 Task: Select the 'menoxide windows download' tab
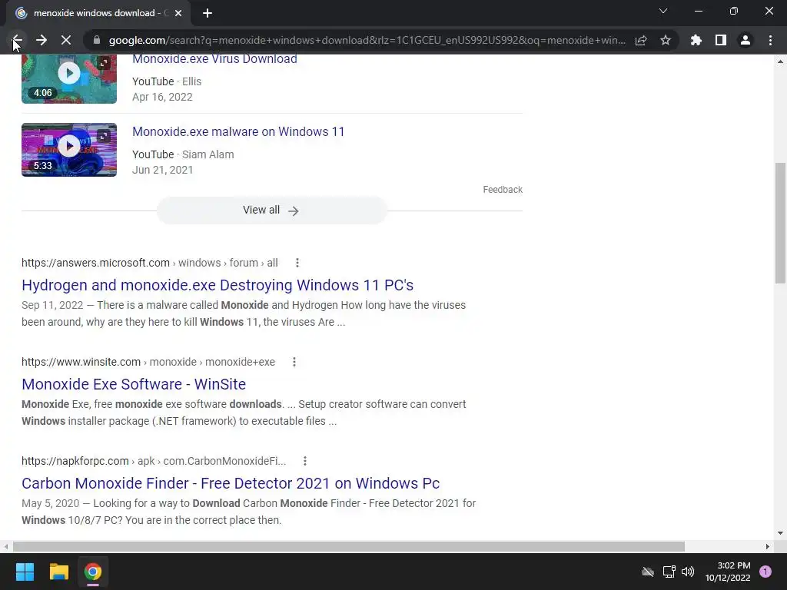[98, 13]
